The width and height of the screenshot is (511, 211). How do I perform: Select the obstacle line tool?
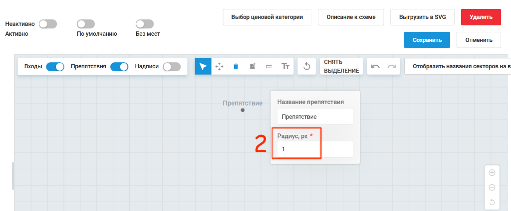coord(269,66)
